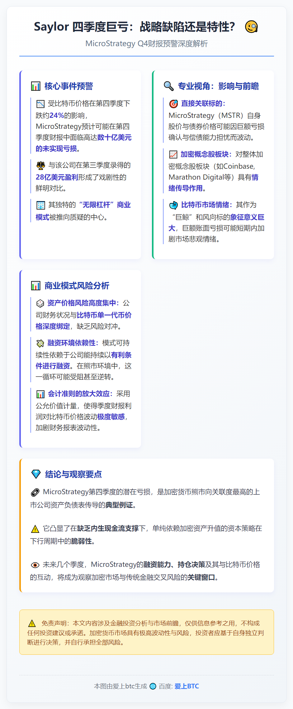Click the highlighted text 24%
293x709 pixels.
(57, 116)
